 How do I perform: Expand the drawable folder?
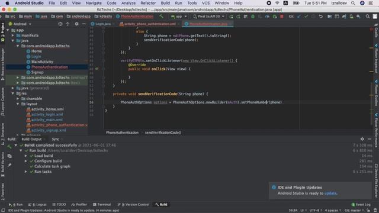(18, 99)
